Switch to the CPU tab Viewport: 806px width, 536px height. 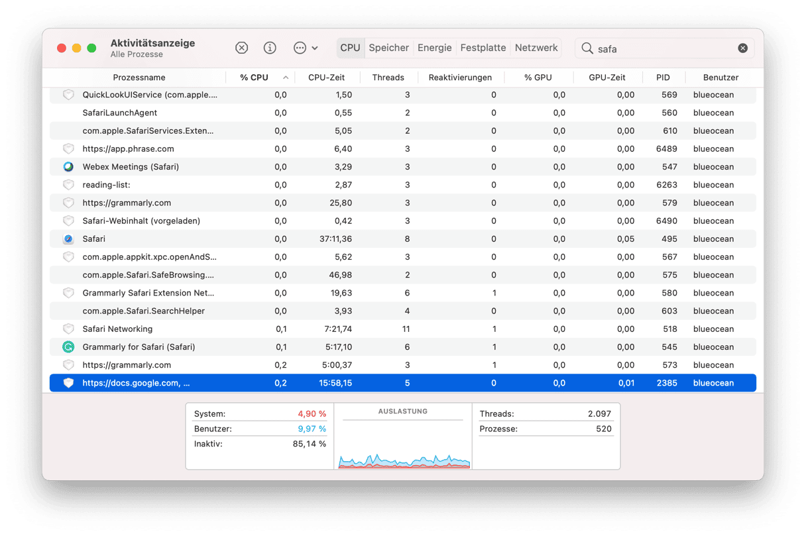[350, 48]
